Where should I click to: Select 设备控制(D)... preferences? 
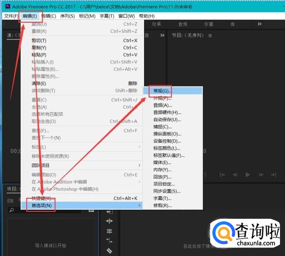[x=173, y=141]
